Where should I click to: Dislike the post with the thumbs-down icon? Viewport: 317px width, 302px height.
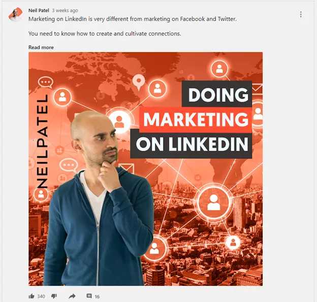[x=54, y=296]
